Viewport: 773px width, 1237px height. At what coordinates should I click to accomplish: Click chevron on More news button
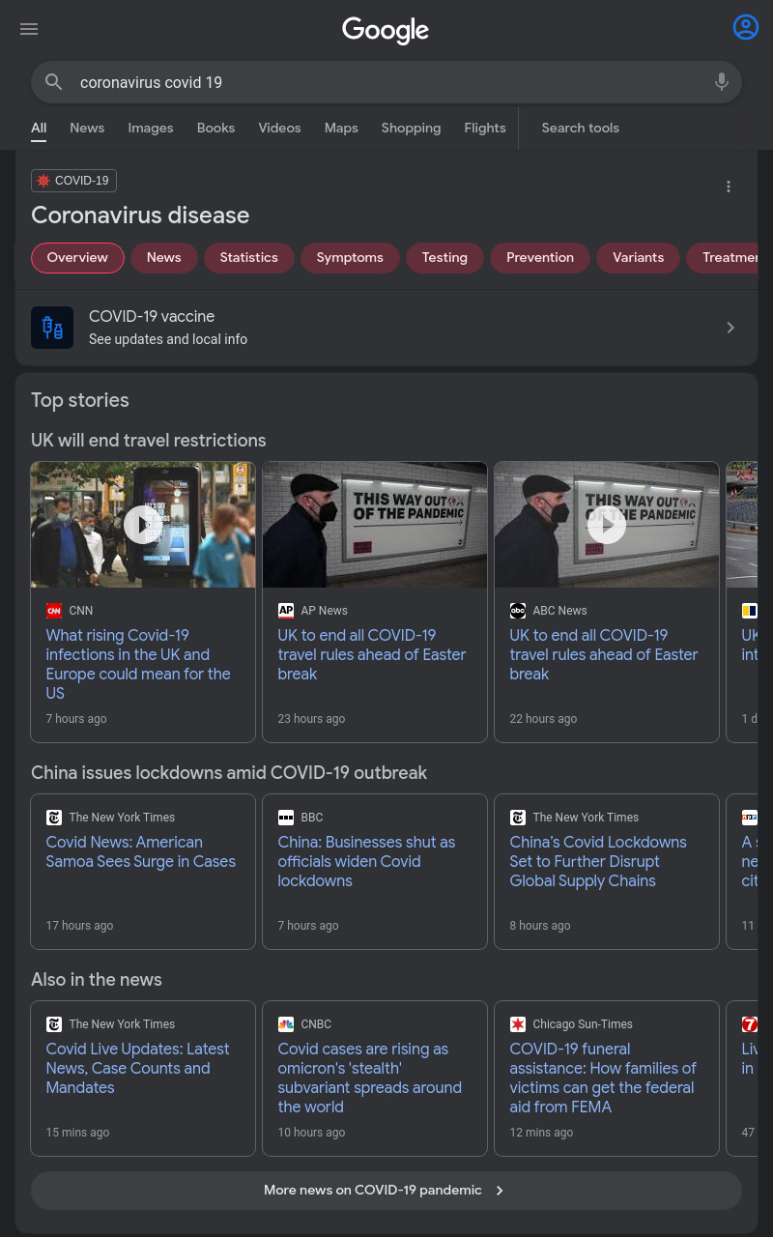coord(500,1191)
